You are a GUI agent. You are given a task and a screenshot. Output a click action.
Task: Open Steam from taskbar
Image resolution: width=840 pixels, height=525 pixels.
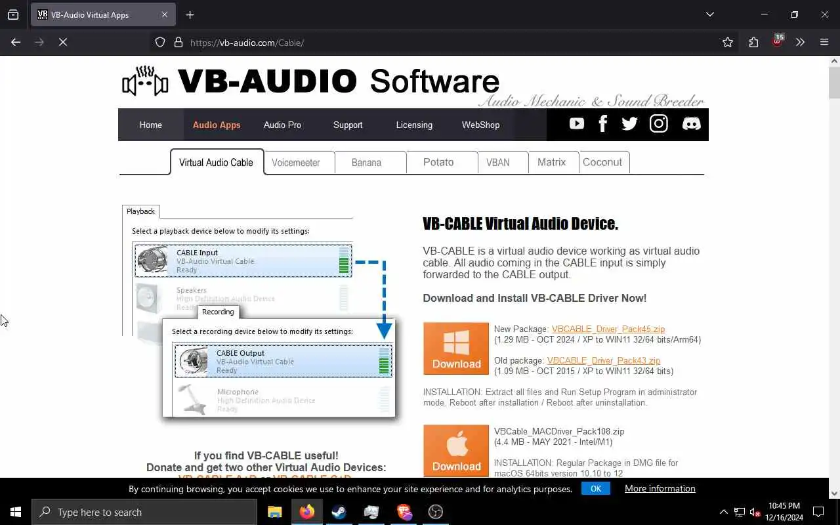click(339, 512)
